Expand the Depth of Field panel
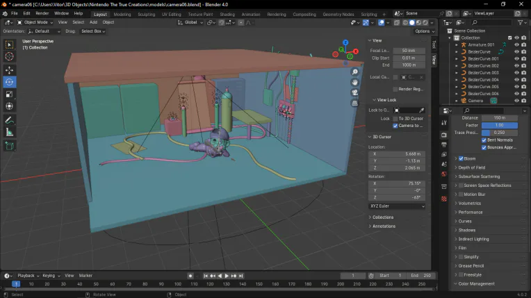This screenshot has width=531, height=298. tap(473, 167)
